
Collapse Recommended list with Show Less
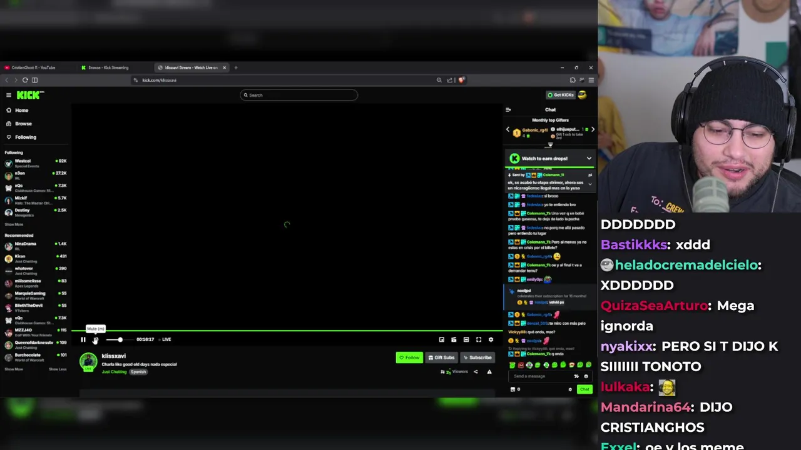[58, 369]
